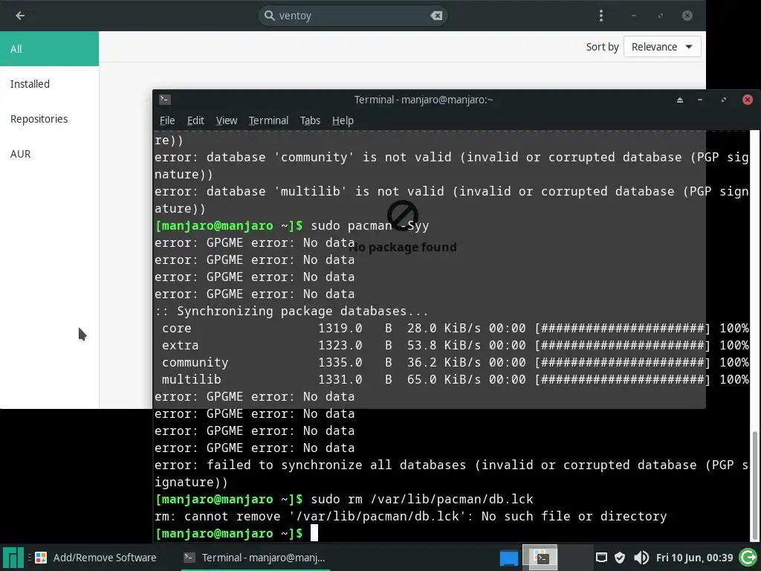
Task: Clear the 'ventoy' search text
Action: 435,16
